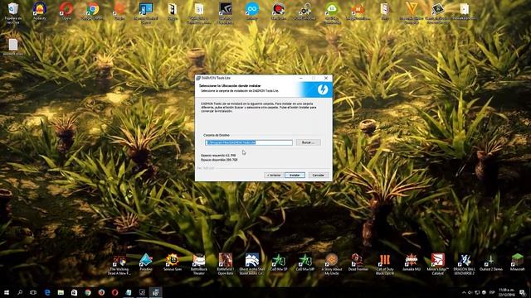Open Task View on the taskbar

33,292
